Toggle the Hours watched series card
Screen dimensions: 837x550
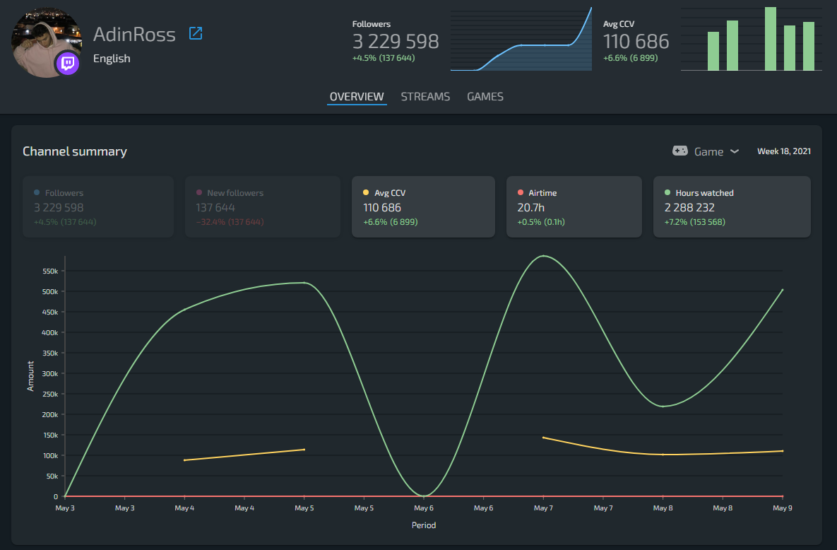tap(732, 207)
